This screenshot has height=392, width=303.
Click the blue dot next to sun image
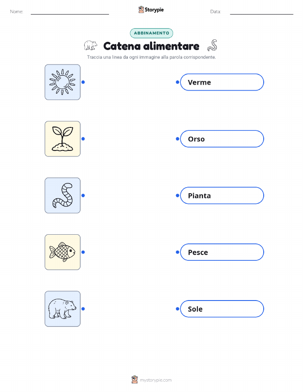[83, 82]
